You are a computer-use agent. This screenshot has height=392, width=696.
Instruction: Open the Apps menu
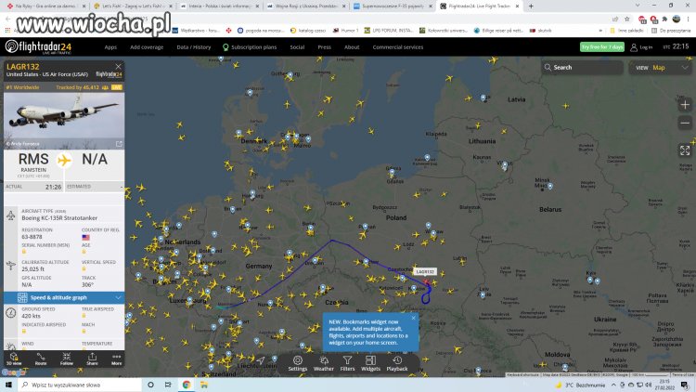110,47
